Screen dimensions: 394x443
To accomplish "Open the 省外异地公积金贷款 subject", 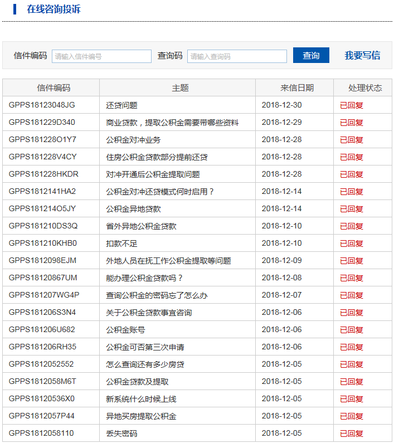I will [141, 226].
